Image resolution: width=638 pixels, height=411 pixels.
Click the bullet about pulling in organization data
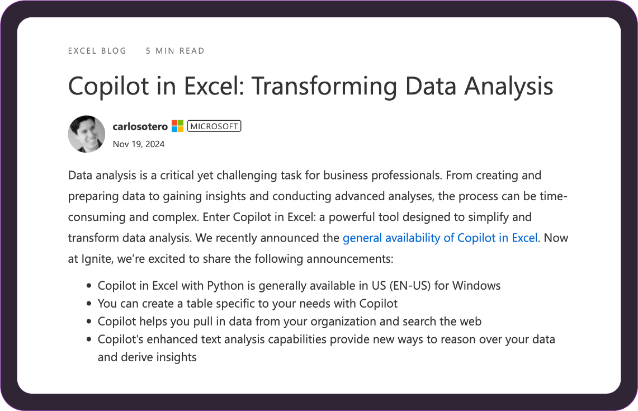[289, 322]
